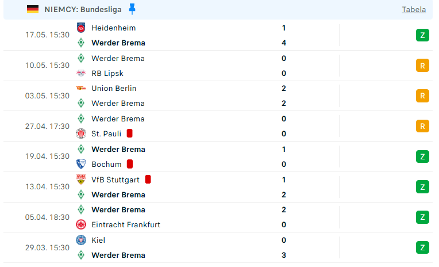Click the green Z badge for the Heidenheim match

(x=422, y=35)
